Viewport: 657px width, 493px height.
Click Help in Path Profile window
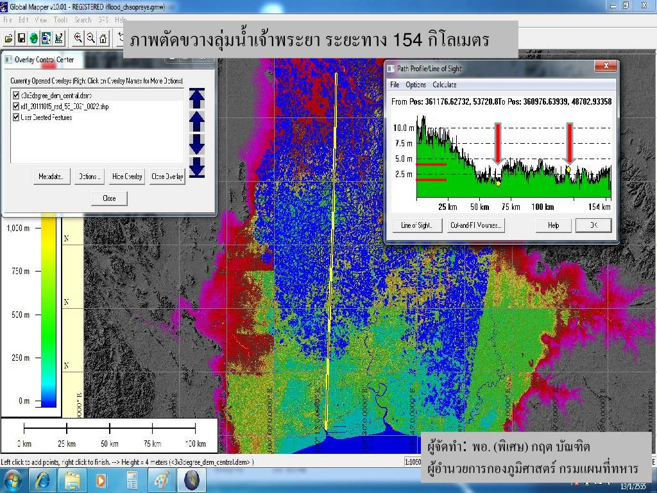coord(554,225)
